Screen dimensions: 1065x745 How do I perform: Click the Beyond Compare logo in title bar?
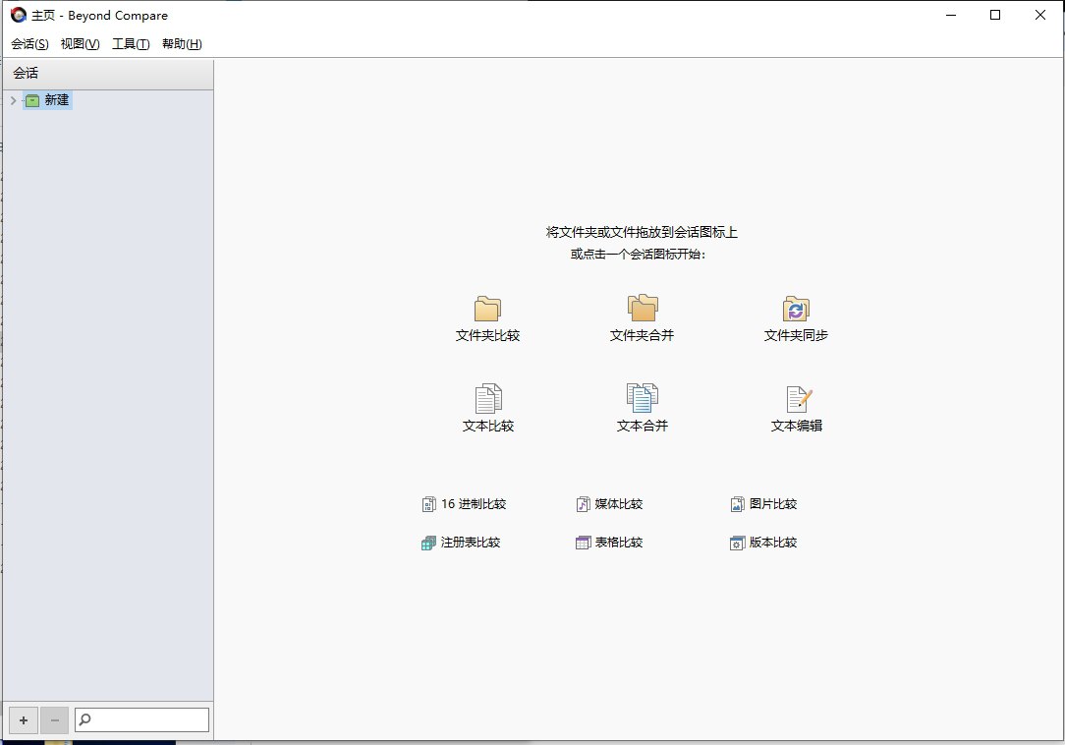[19, 15]
